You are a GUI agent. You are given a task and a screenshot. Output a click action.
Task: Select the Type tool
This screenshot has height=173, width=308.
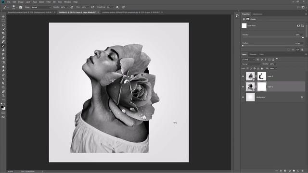pos(3,79)
